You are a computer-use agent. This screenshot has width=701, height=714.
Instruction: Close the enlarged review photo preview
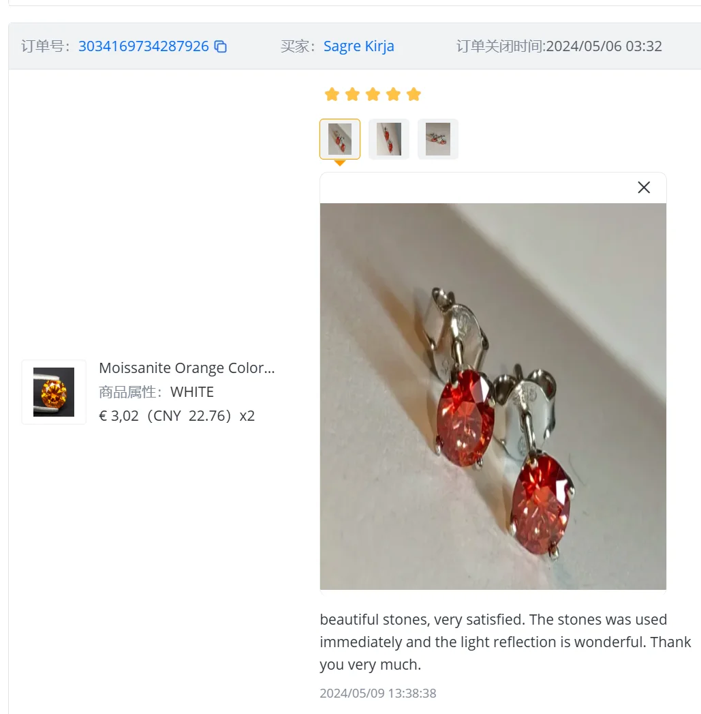644,187
